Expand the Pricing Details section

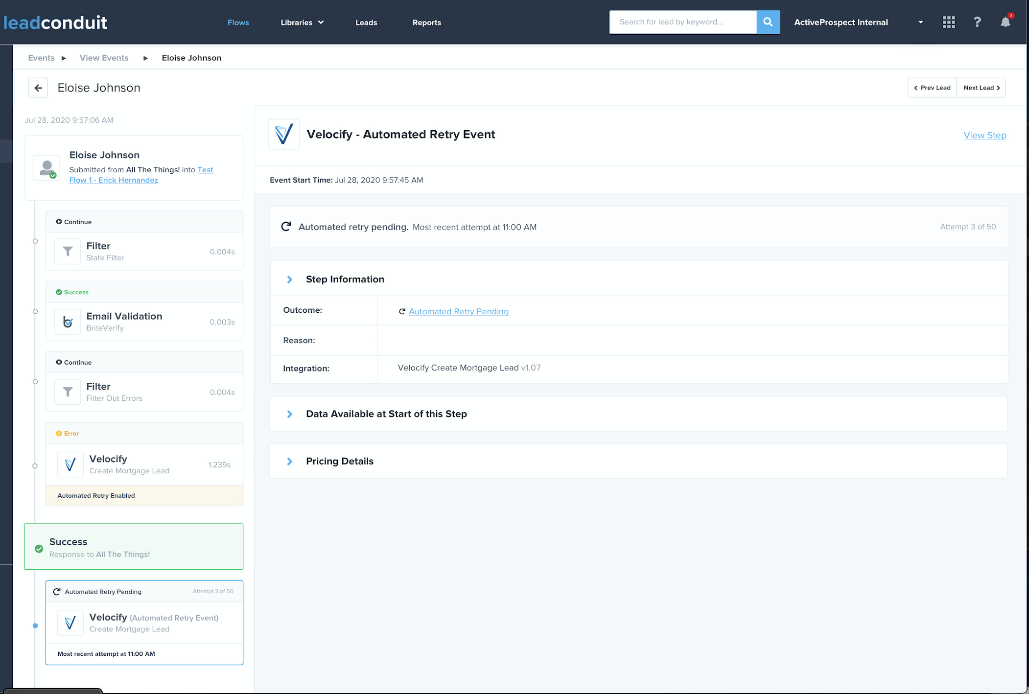(289, 462)
